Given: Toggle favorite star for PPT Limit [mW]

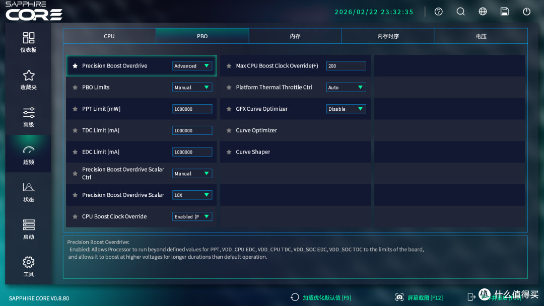Looking at the screenshot, I should [75, 109].
